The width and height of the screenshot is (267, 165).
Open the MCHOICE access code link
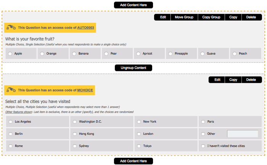85,90
